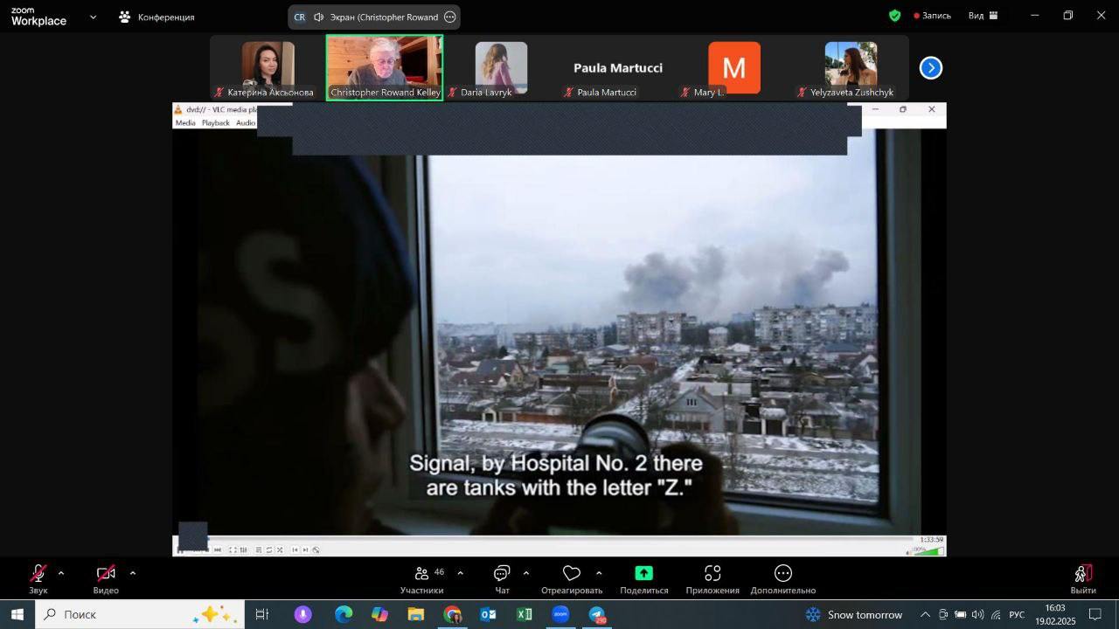Show next participants with blue arrow

coord(931,68)
